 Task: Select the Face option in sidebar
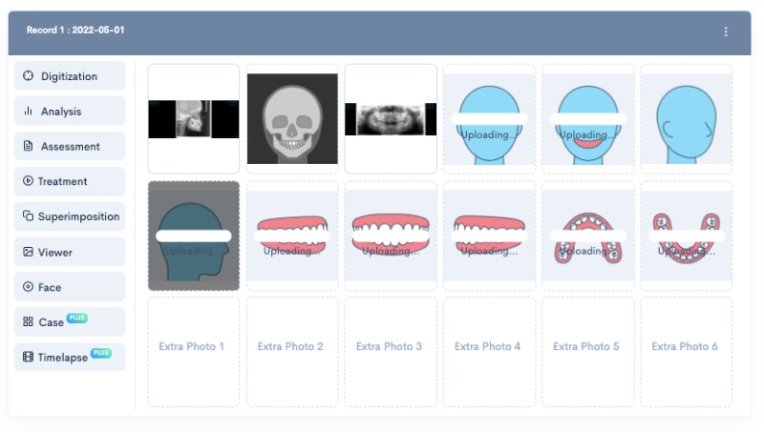pos(69,287)
